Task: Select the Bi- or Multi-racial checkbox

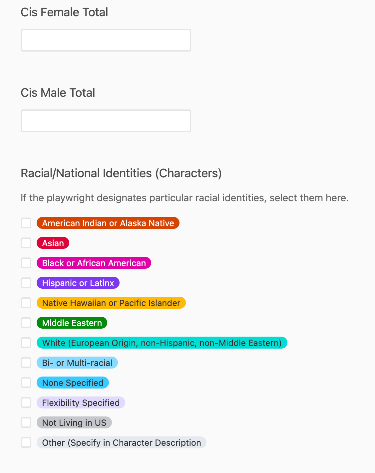Action: (26, 363)
